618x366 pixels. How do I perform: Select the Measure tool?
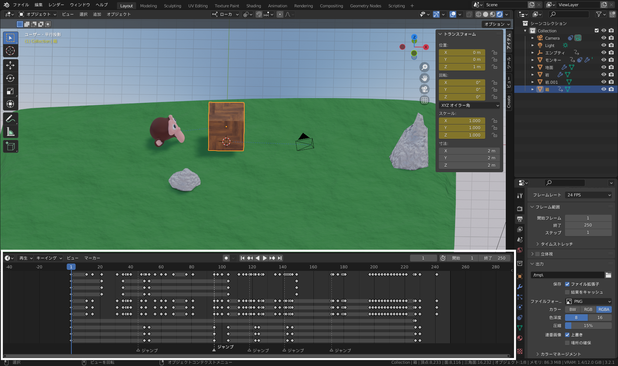[10, 132]
